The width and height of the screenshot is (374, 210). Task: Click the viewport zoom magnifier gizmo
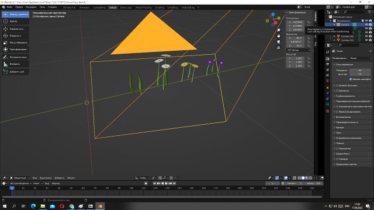[278, 30]
